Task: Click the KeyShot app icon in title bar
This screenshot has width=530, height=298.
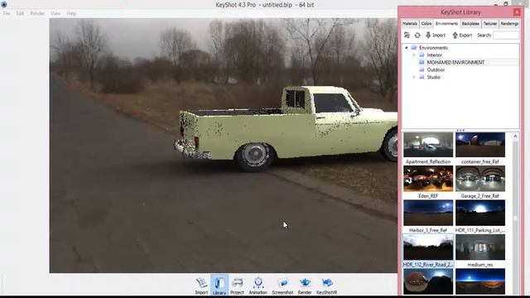Action: pyautogui.click(x=4, y=4)
